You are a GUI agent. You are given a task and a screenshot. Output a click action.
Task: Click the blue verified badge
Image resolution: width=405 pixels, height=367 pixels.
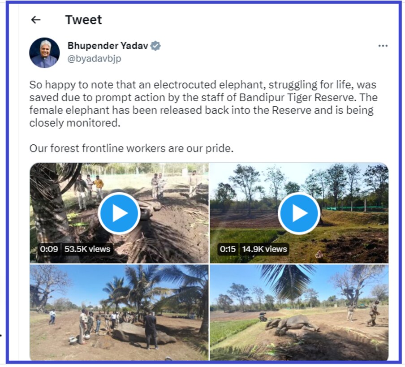point(155,46)
